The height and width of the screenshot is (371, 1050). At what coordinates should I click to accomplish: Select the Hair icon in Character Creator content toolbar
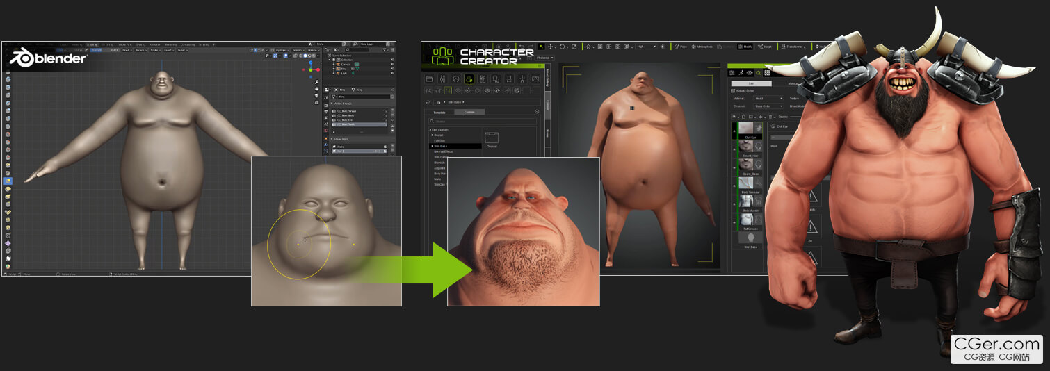[456, 79]
